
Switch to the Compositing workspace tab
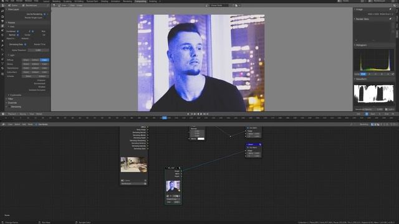140,1
